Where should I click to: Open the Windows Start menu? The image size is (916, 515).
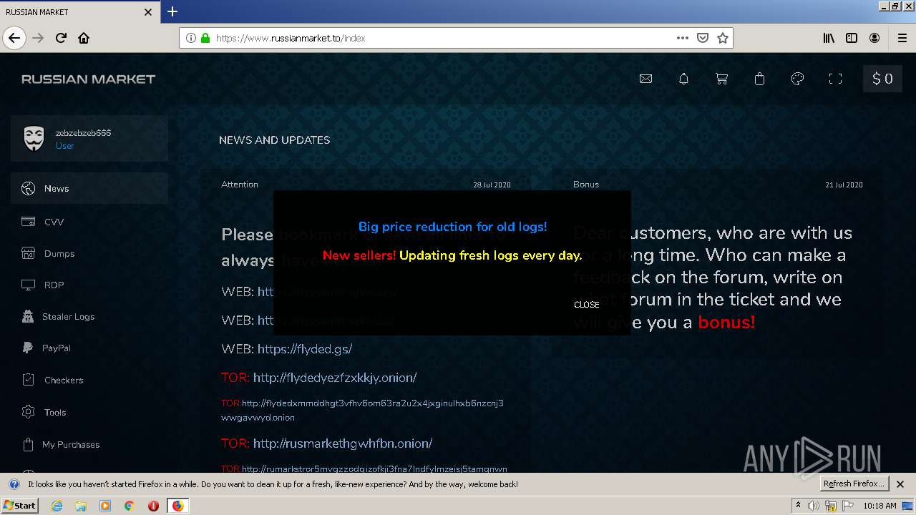click(x=20, y=506)
